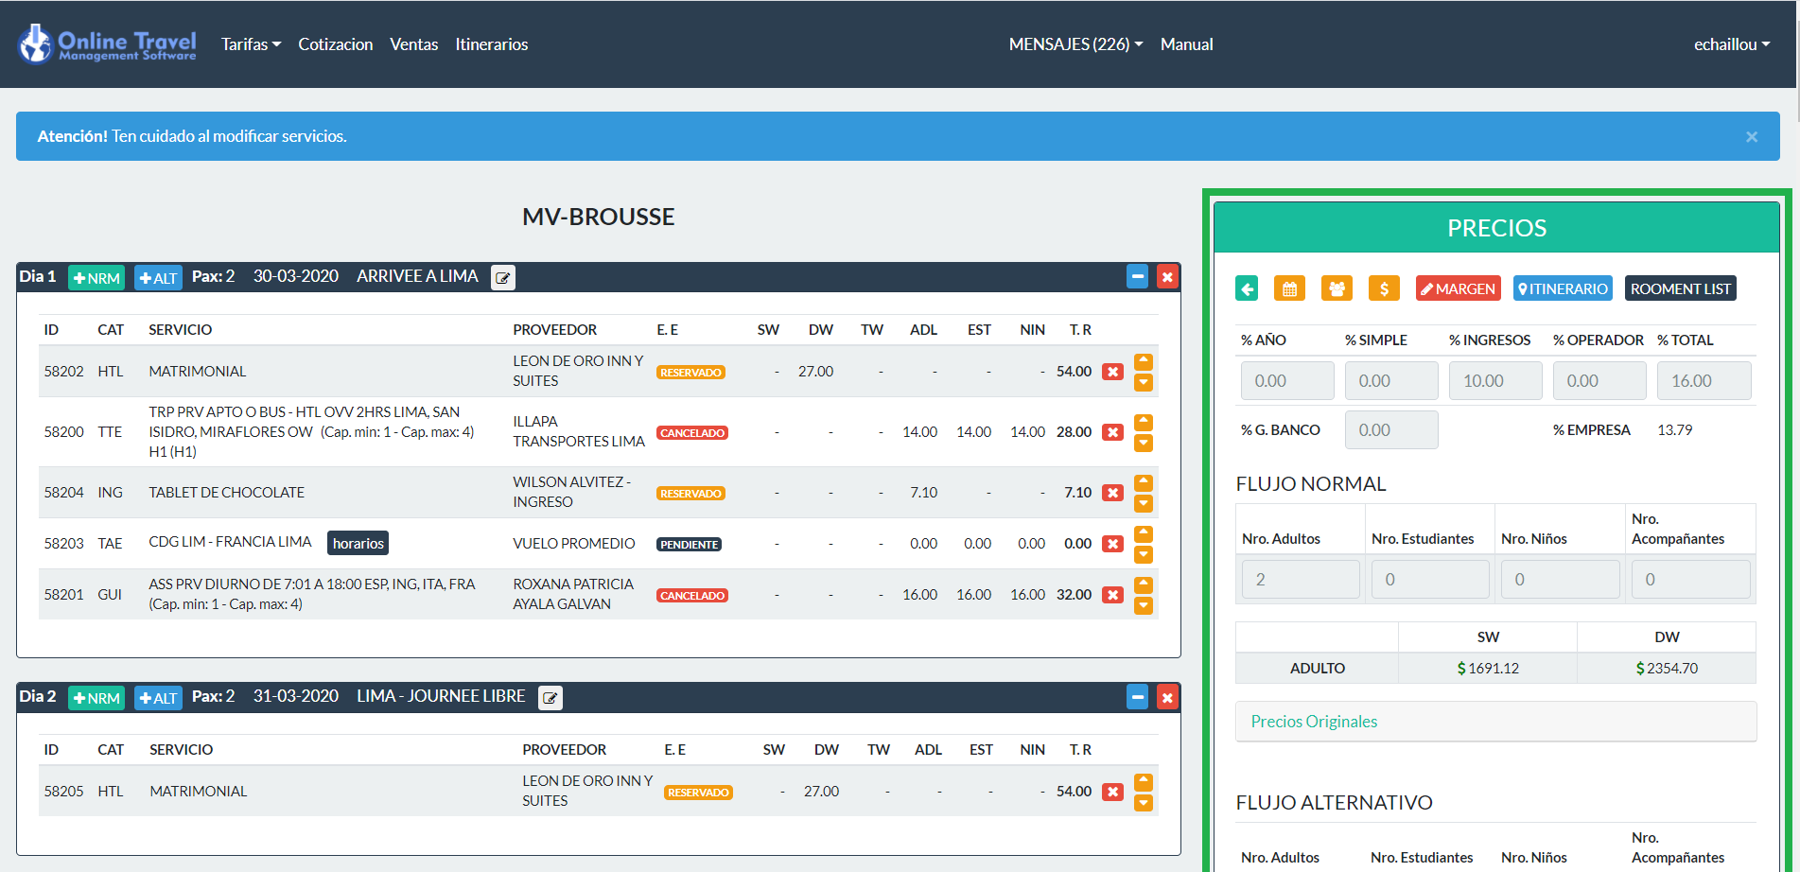Edit the Dia 1 title with pencil icon
Image resolution: width=1800 pixels, height=872 pixels.
(x=503, y=278)
